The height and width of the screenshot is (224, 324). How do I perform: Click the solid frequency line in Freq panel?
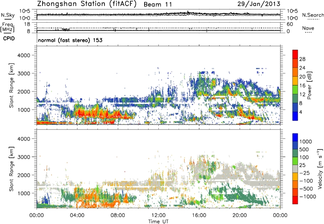pos(158,30)
